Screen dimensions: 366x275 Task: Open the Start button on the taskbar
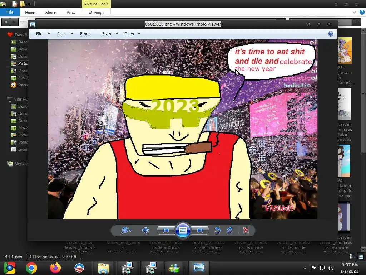pyautogui.click(x=10, y=268)
